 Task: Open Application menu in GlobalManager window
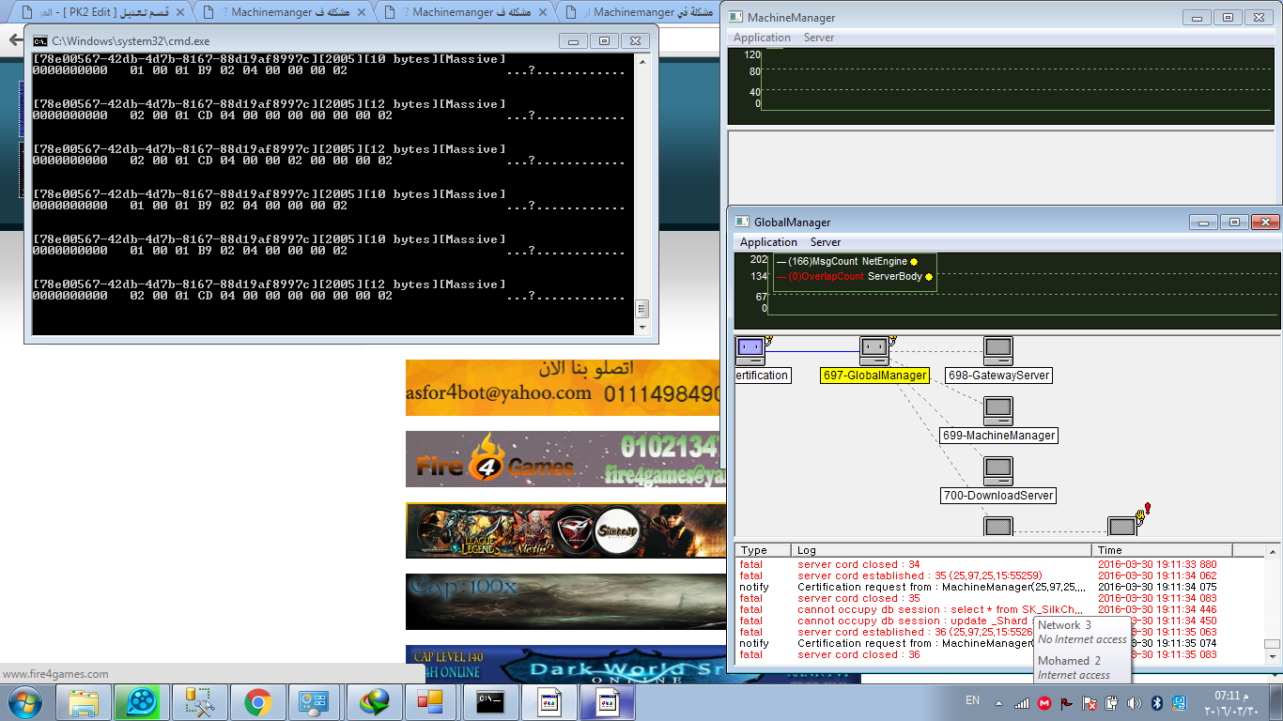tap(768, 242)
